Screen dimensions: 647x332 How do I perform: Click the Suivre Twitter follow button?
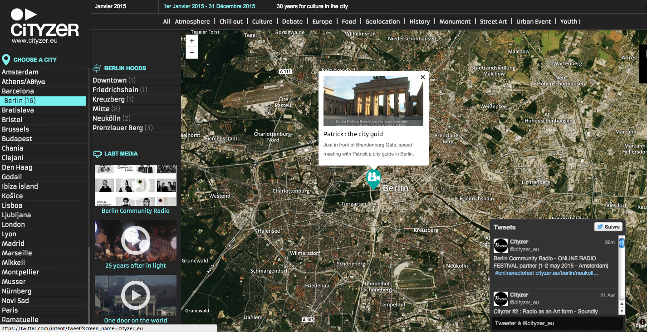tap(608, 227)
